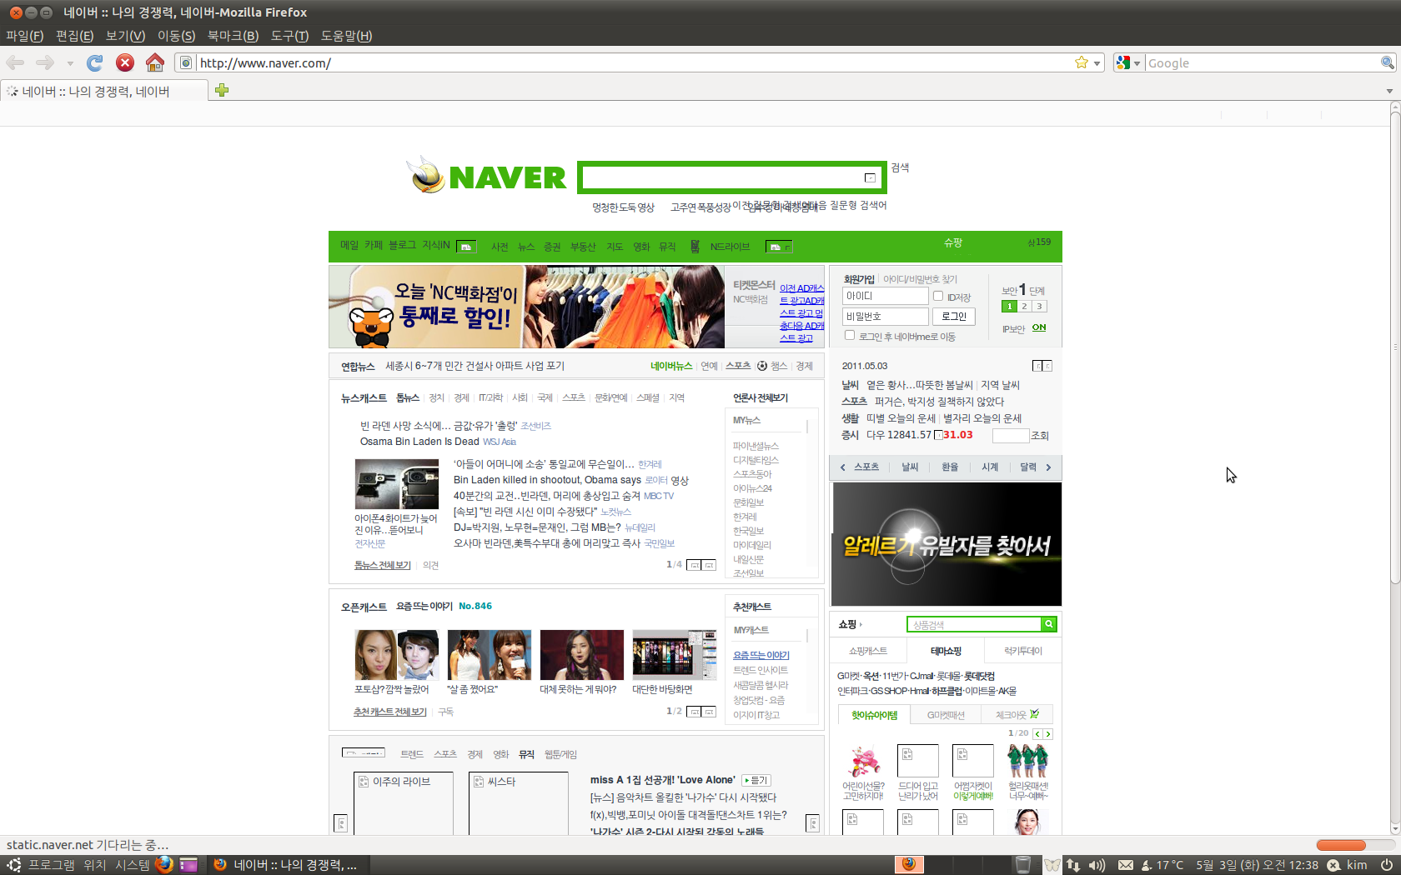This screenshot has height=875, width=1401.
Task: Click the shopping search magnifier icon
Action: [1049, 624]
